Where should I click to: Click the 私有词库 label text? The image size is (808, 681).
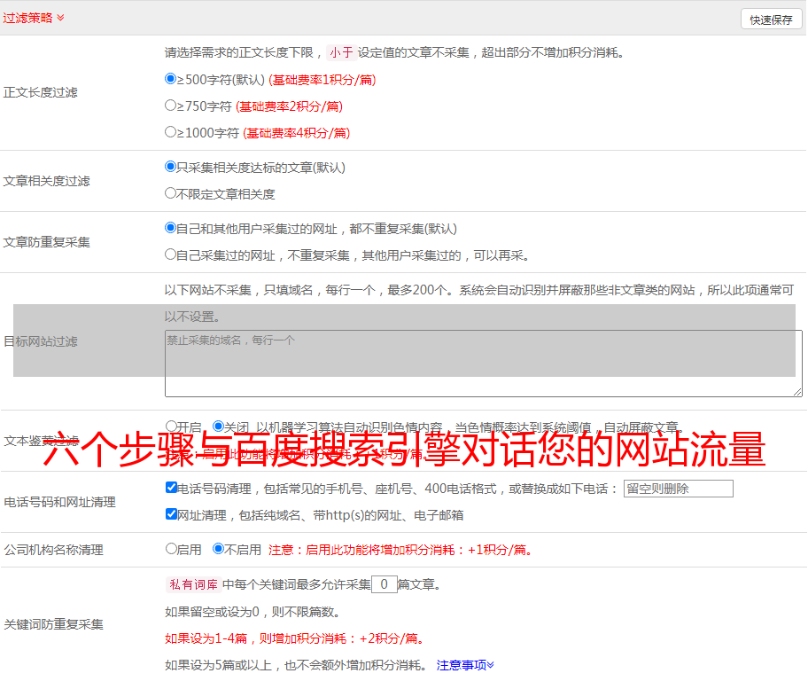[194, 584]
